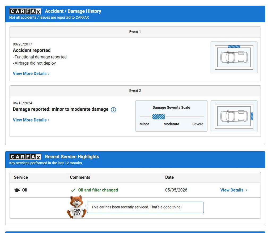Click the 'Minor' severity label

coord(144,124)
